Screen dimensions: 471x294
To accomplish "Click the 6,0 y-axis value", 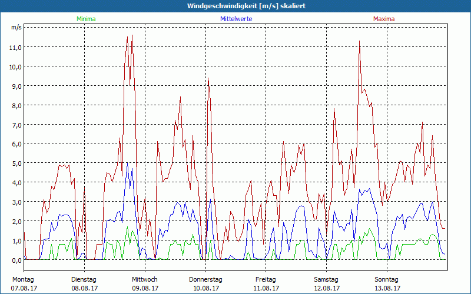I will coord(16,144).
